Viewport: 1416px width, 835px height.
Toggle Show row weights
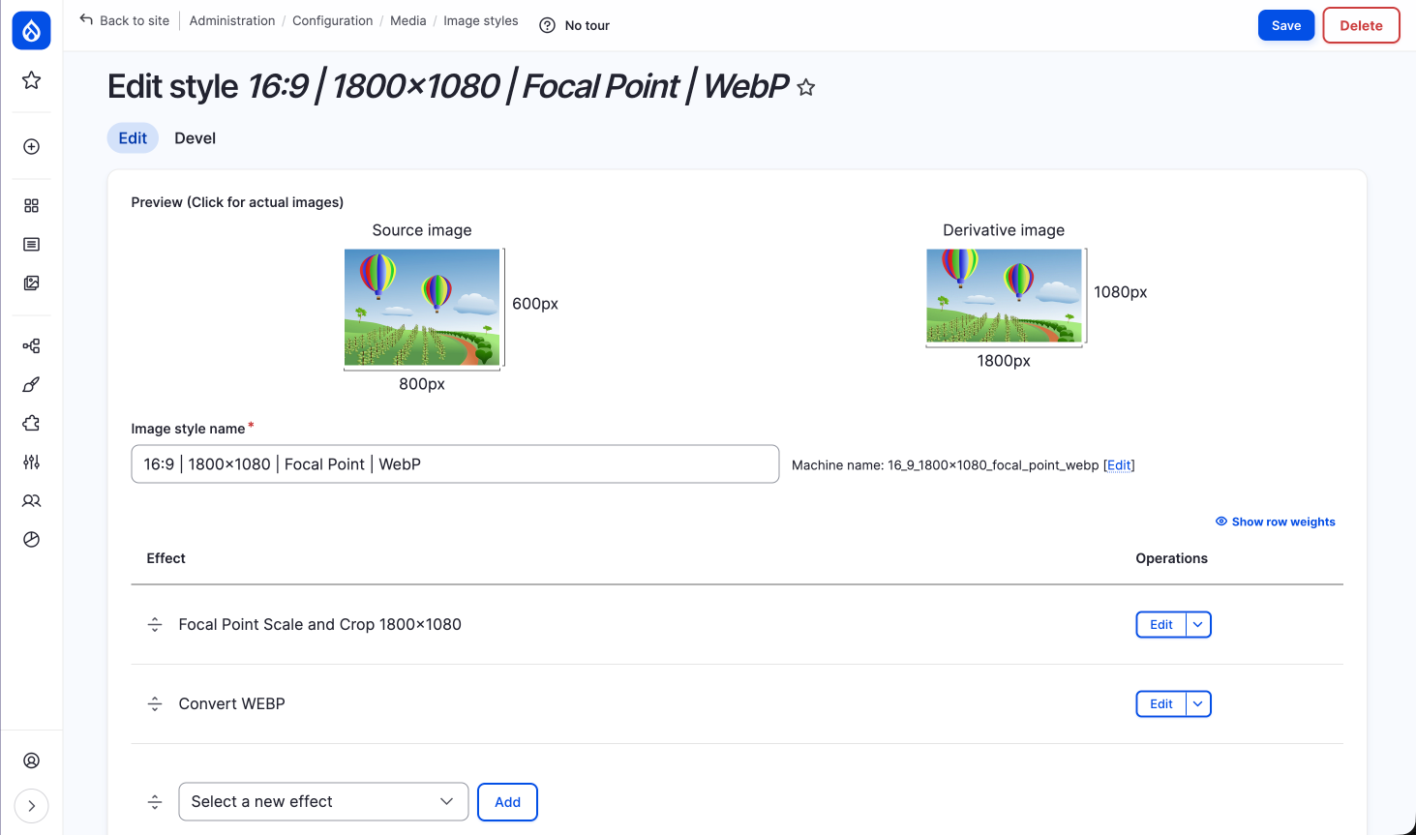(1275, 522)
